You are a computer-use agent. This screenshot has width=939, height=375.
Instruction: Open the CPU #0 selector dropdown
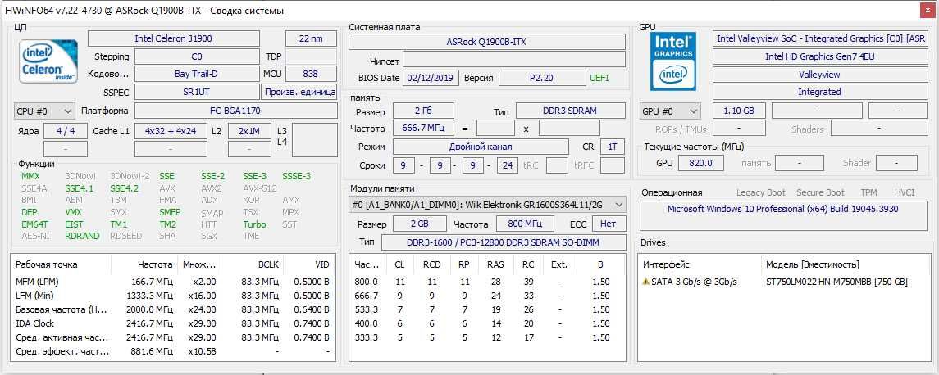point(44,111)
